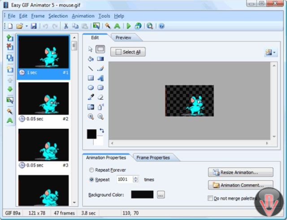Select the Line drawing tool
The image size is (287, 220).
click(x=91, y=68)
